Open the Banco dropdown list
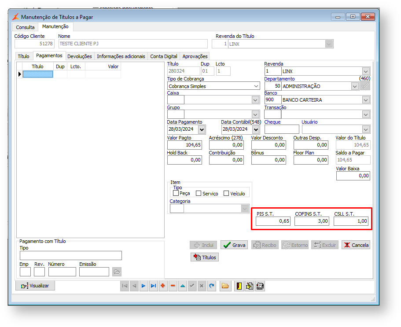This screenshot has height=327, width=401. [366, 100]
